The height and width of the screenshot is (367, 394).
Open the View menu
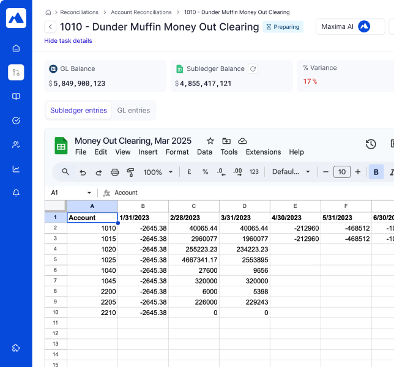[x=123, y=152]
